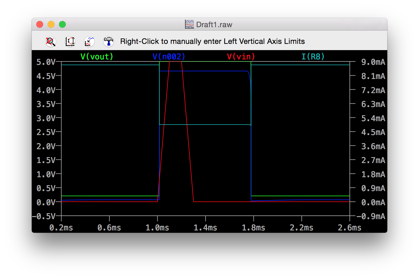Click the 0.2ms time axis label
Screen dimensions: 419x278
point(61,228)
